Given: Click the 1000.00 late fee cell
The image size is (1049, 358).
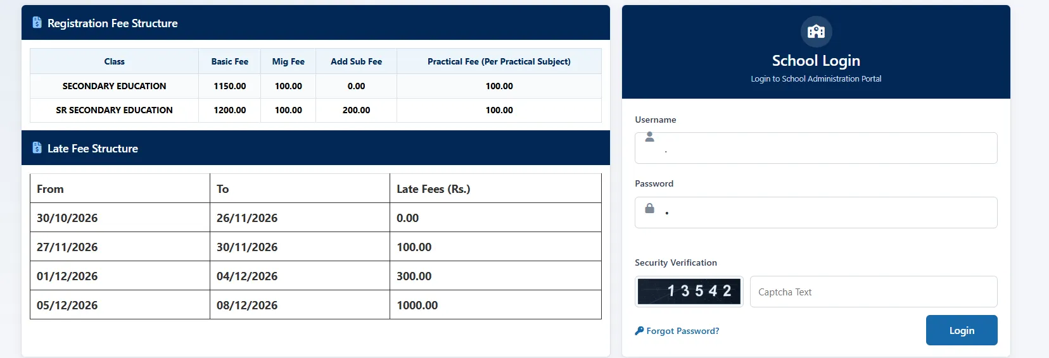Looking at the screenshot, I should 495,305.
